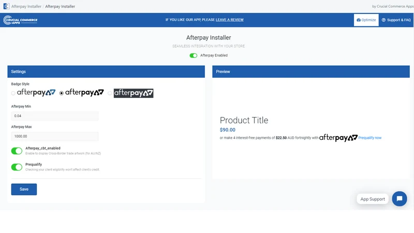
Task: Click the first Afterpay Installer breadcrumb
Action: (x=26, y=6)
